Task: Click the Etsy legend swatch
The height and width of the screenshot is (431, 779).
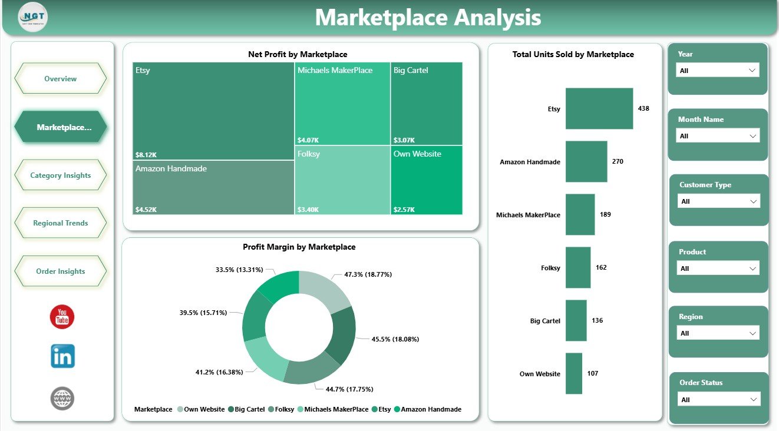Action: [x=375, y=409]
